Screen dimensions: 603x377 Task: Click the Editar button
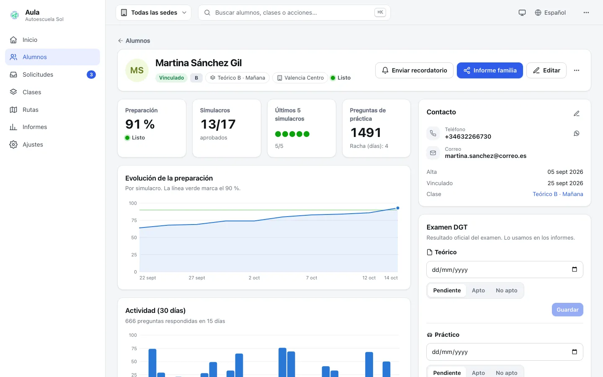coord(546,70)
